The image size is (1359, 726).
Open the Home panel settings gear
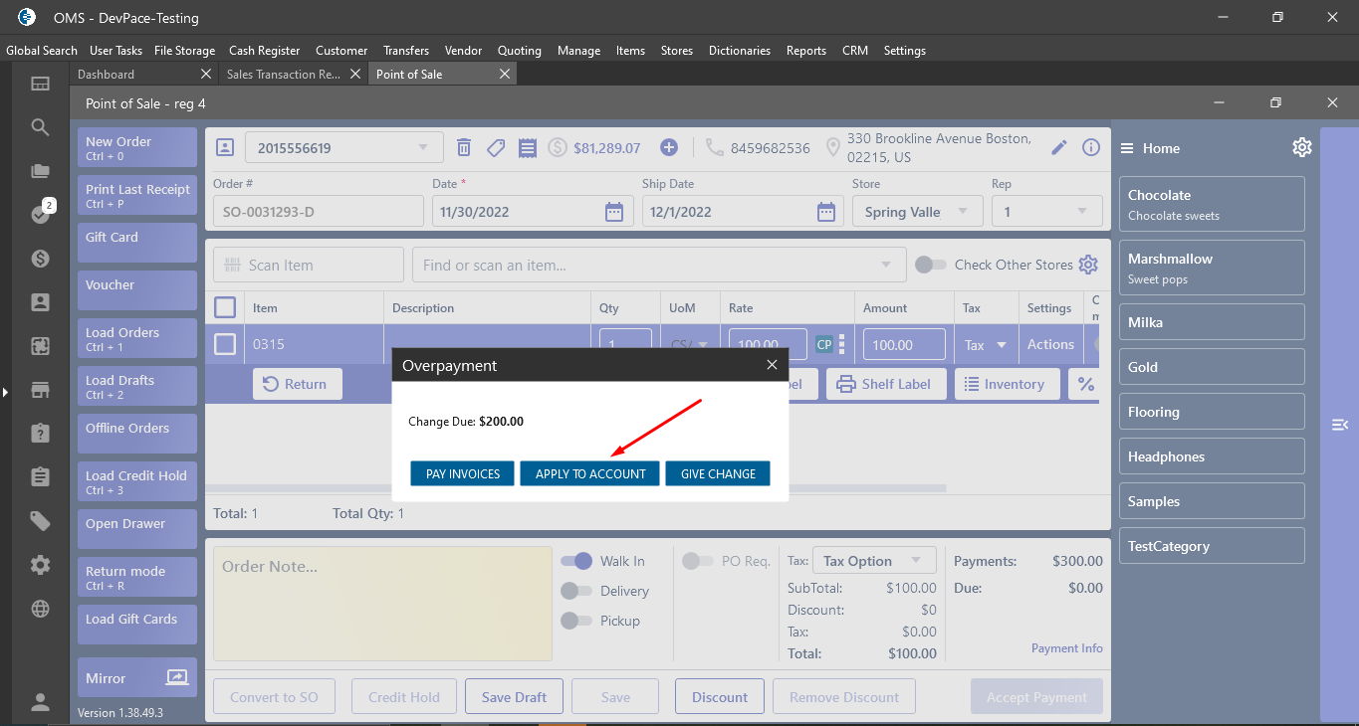(1301, 147)
